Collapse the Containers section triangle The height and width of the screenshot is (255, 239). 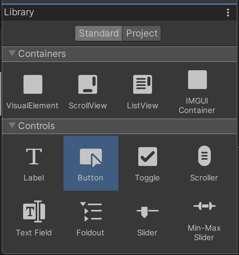tap(12, 53)
